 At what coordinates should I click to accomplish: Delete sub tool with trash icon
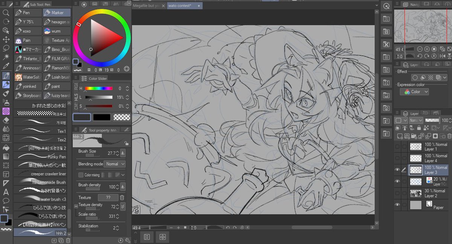67,241
